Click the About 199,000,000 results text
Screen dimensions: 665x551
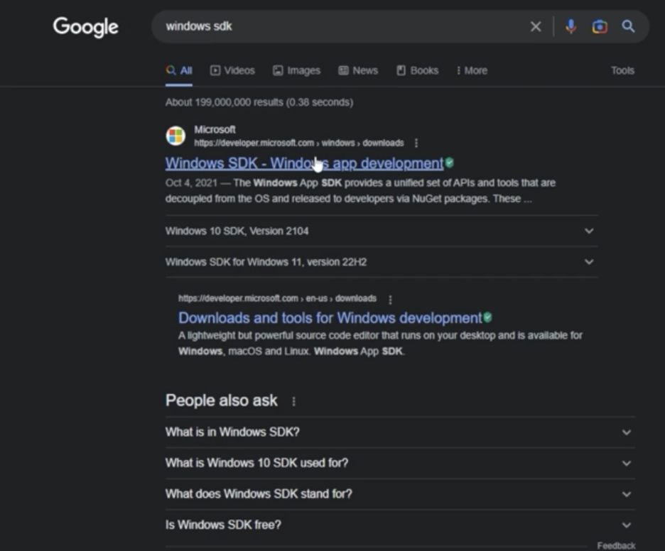tap(259, 102)
